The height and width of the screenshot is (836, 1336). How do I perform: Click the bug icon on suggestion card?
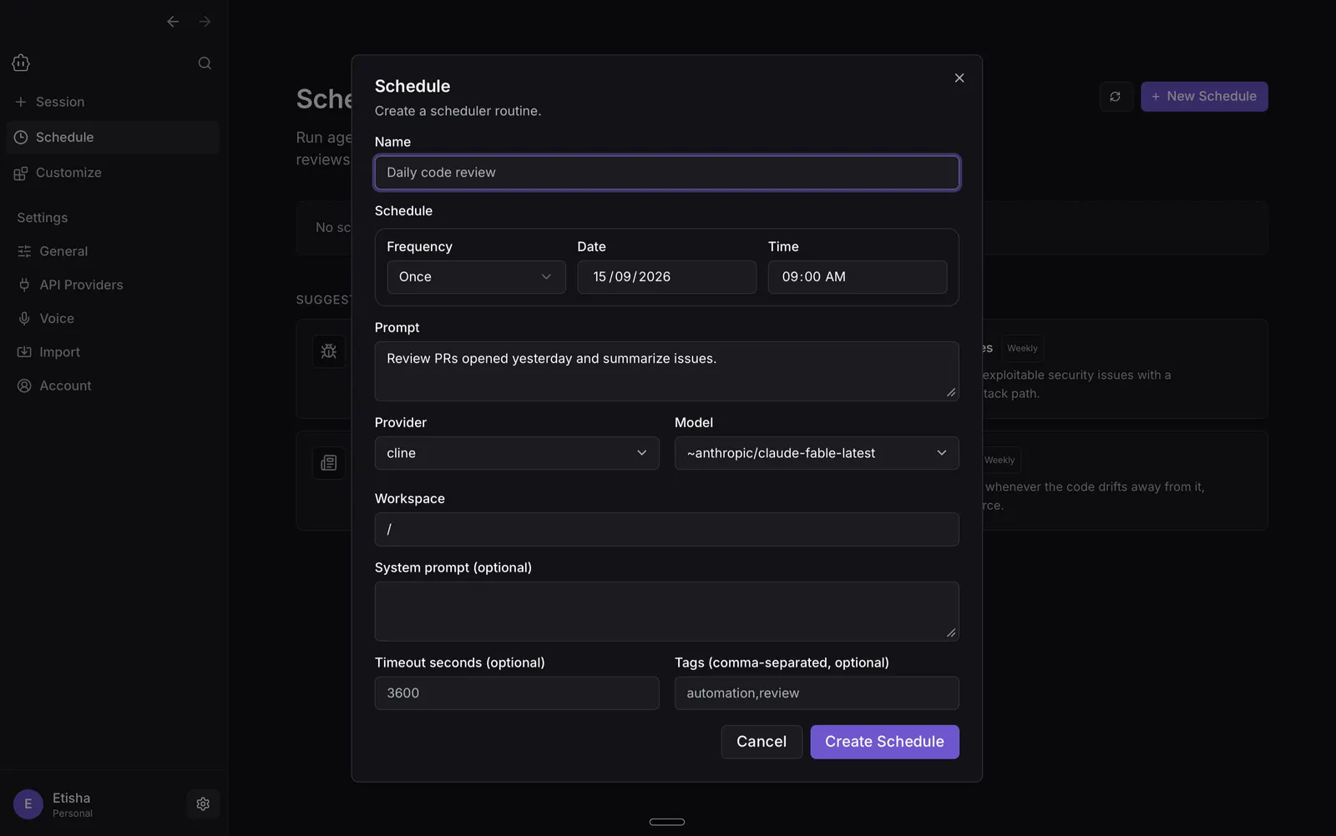click(329, 351)
